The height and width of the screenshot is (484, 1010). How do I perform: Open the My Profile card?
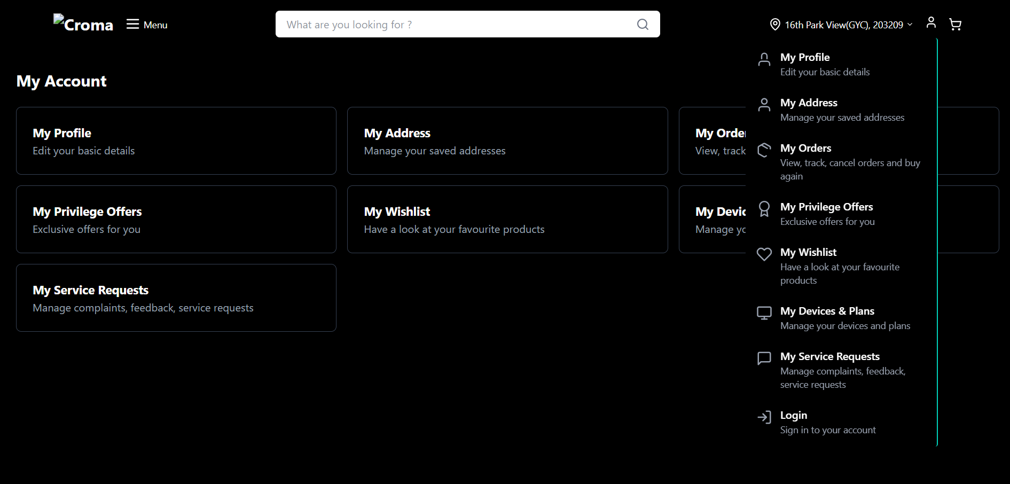[176, 141]
